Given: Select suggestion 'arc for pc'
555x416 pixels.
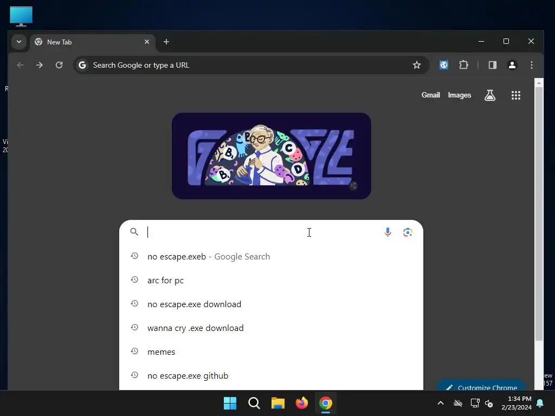Looking at the screenshot, I should (x=271, y=280).
